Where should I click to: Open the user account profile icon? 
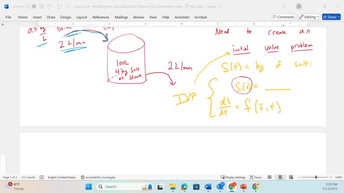(x=298, y=6)
